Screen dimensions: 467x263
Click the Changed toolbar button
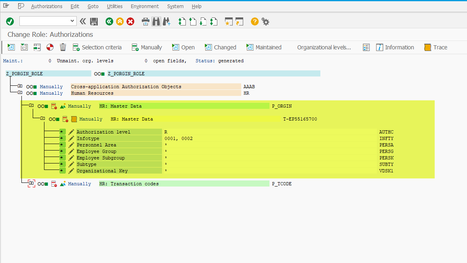pos(221,47)
